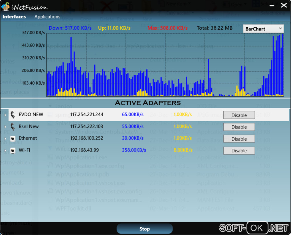This screenshot has width=291, height=235.
Task: Click the Up: 11.00 KB/s readout
Action: click(x=114, y=28)
